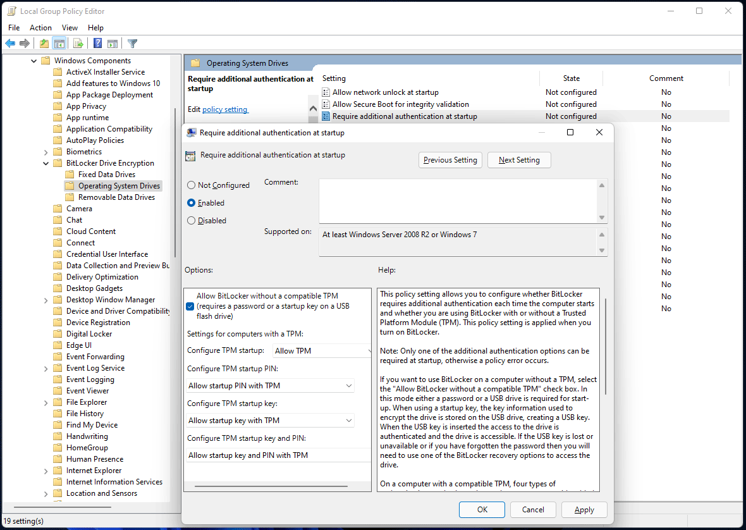Viewport: 746px width, 530px height.
Task: Click the Removable Data Drives folder icon
Action: click(70, 197)
